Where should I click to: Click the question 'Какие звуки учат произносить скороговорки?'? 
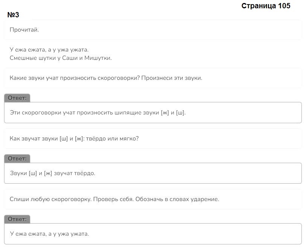click(x=75, y=78)
